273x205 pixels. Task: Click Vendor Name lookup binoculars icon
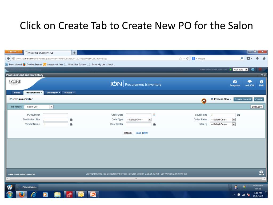point(71,124)
